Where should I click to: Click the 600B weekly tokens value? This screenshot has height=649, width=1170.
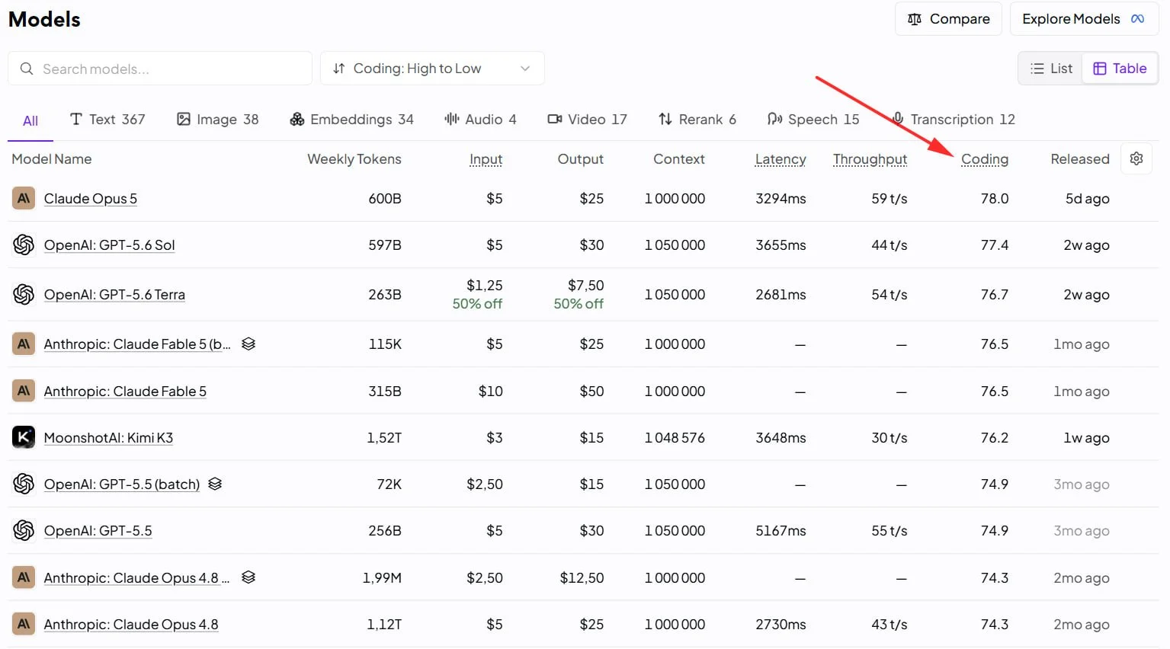(x=385, y=199)
